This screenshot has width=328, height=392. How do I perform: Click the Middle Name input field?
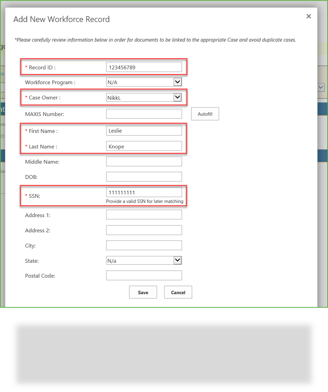pyautogui.click(x=144, y=161)
